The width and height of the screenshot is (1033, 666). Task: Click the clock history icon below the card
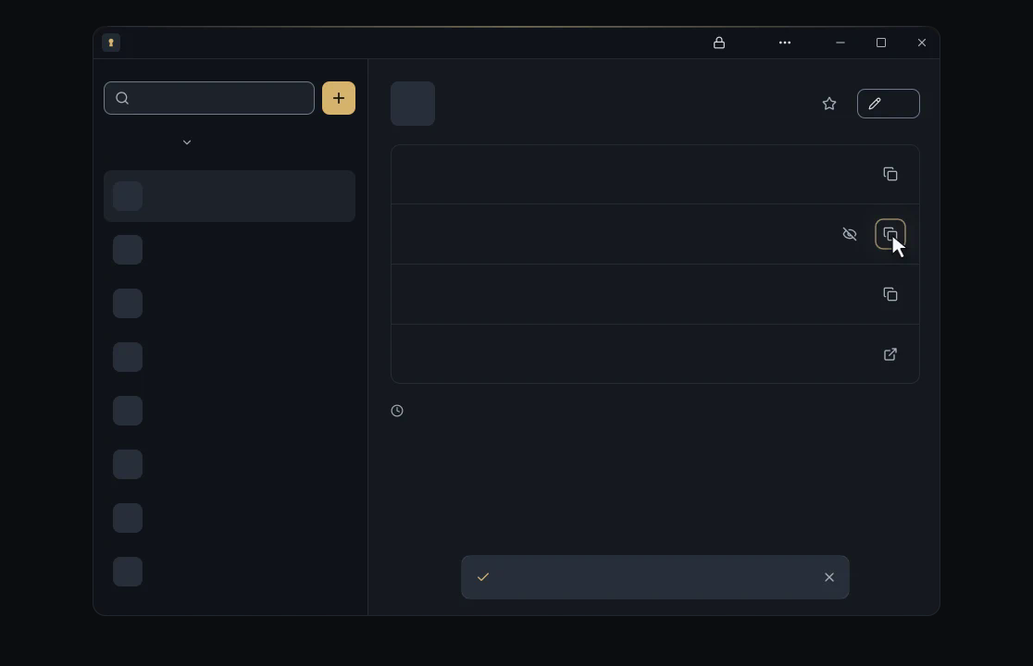(397, 411)
